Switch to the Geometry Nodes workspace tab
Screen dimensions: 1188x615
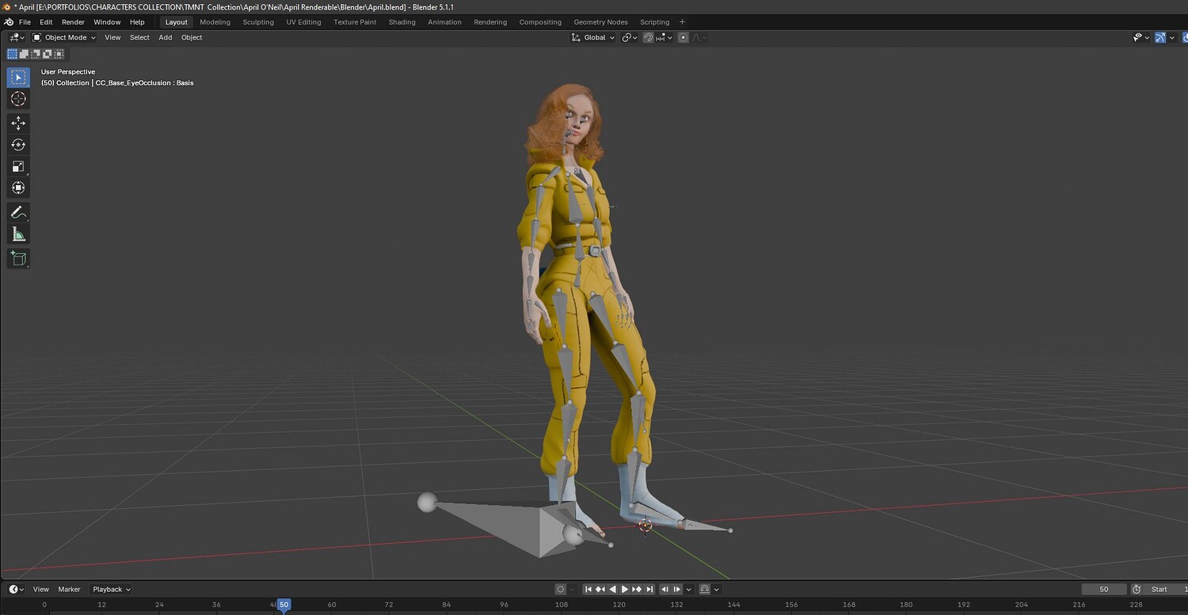click(600, 22)
